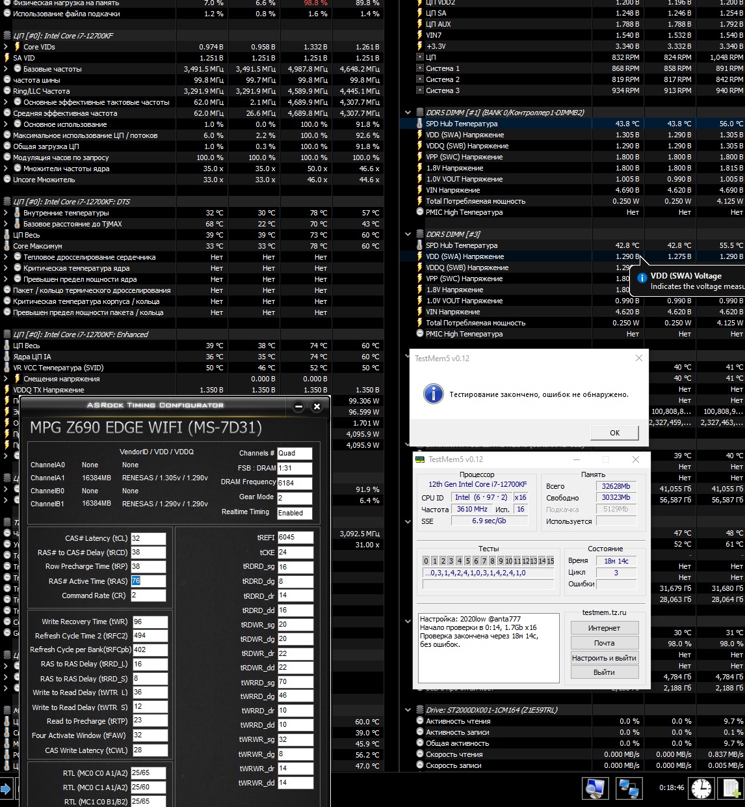Click the clock icon next to the timer
The height and width of the screenshot is (807, 745).
[x=701, y=788]
